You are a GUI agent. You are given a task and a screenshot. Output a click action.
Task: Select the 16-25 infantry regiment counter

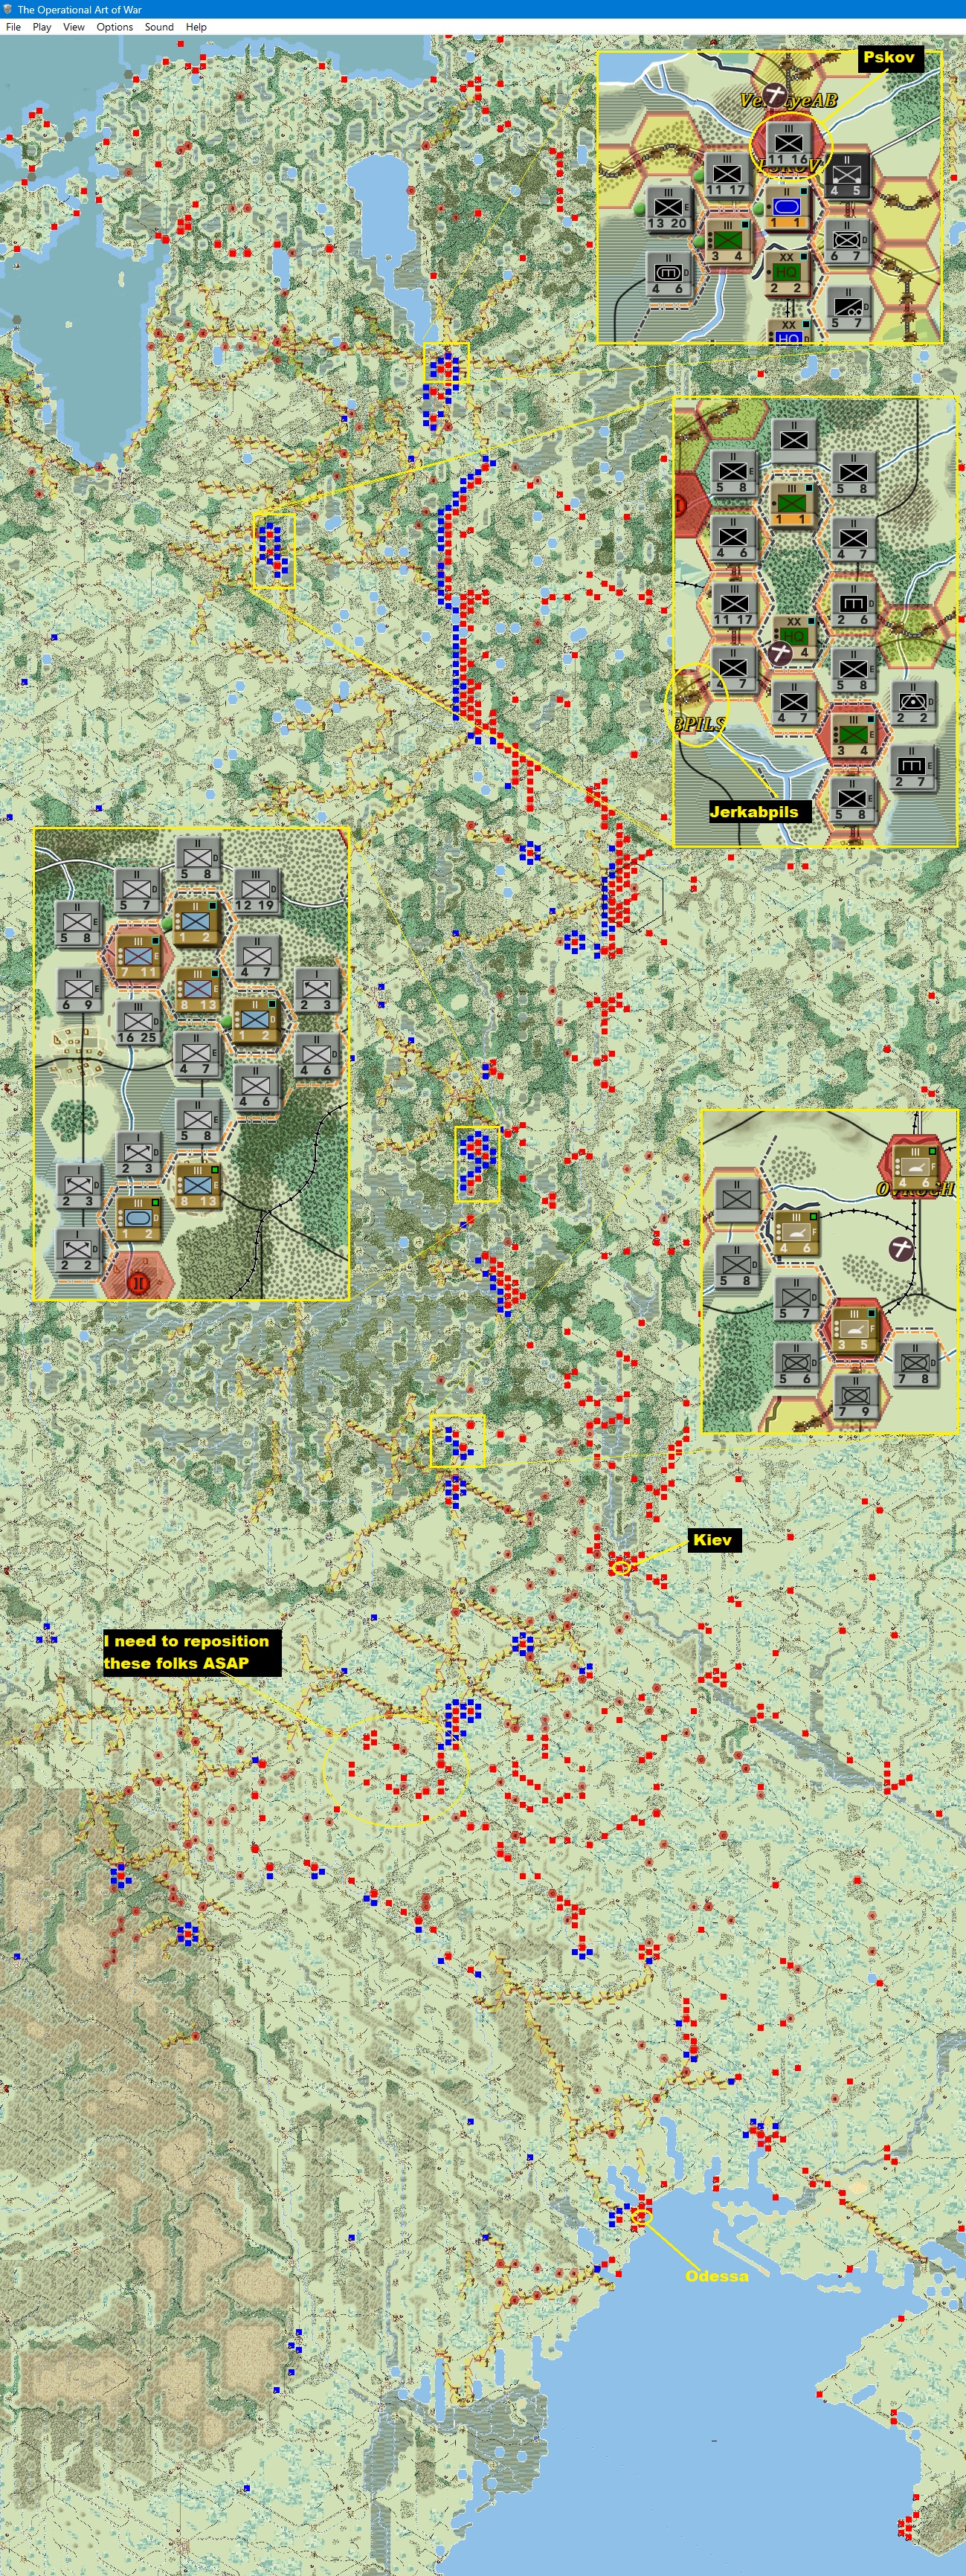[138, 1022]
